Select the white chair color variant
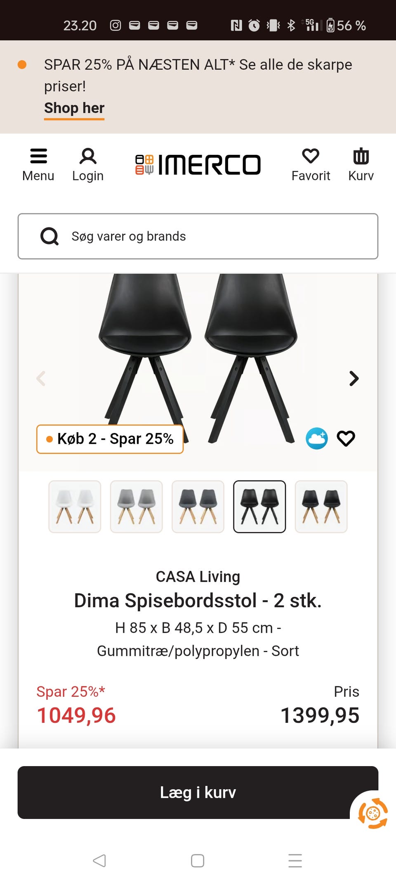Image resolution: width=396 pixels, height=885 pixels. [75, 506]
